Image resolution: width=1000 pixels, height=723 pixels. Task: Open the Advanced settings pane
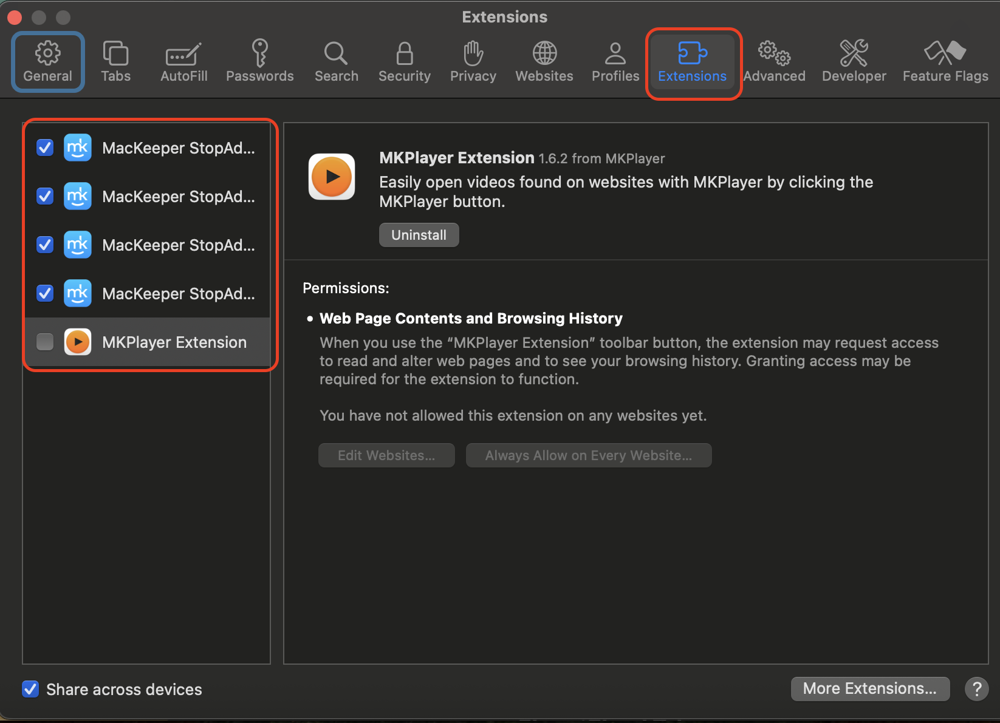(x=774, y=61)
